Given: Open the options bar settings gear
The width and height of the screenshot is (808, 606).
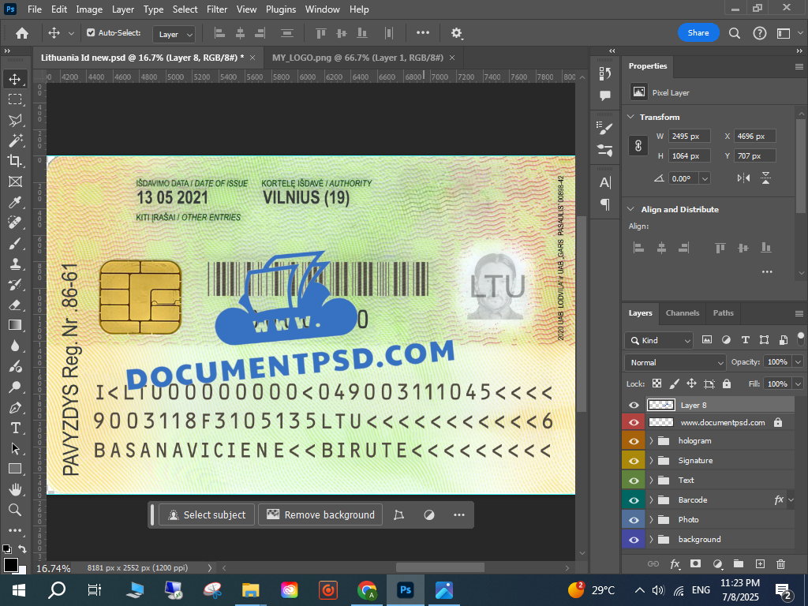Looking at the screenshot, I should [x=457, y=33].
